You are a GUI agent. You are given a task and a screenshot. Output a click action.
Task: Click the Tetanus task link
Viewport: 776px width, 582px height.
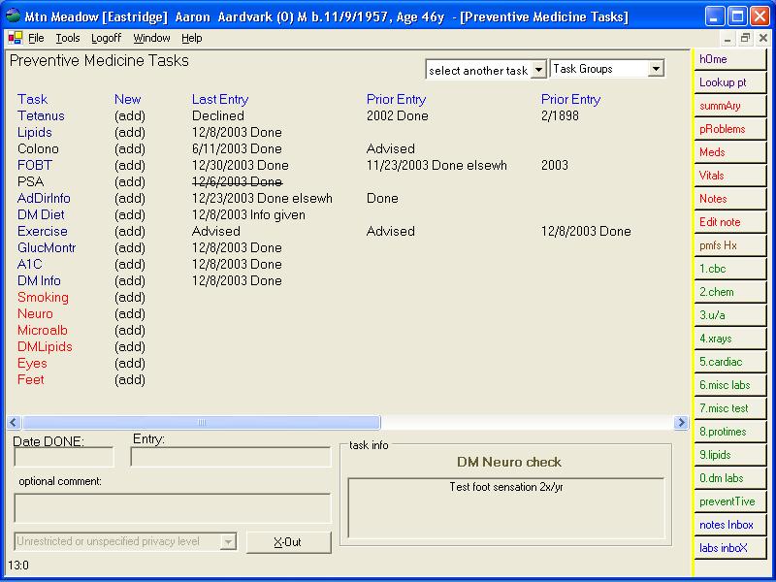[42, 115]
